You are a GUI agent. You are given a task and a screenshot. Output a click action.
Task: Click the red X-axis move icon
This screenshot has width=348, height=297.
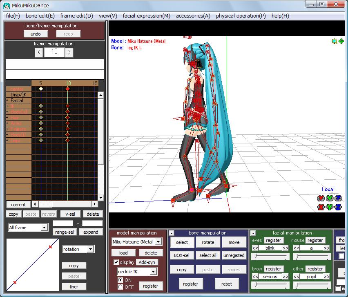tap(321, 207)
